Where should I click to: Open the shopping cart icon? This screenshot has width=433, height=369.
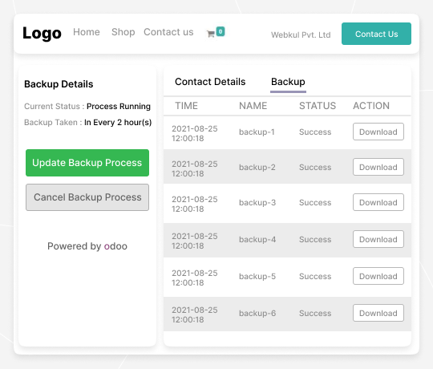[211, 34]
